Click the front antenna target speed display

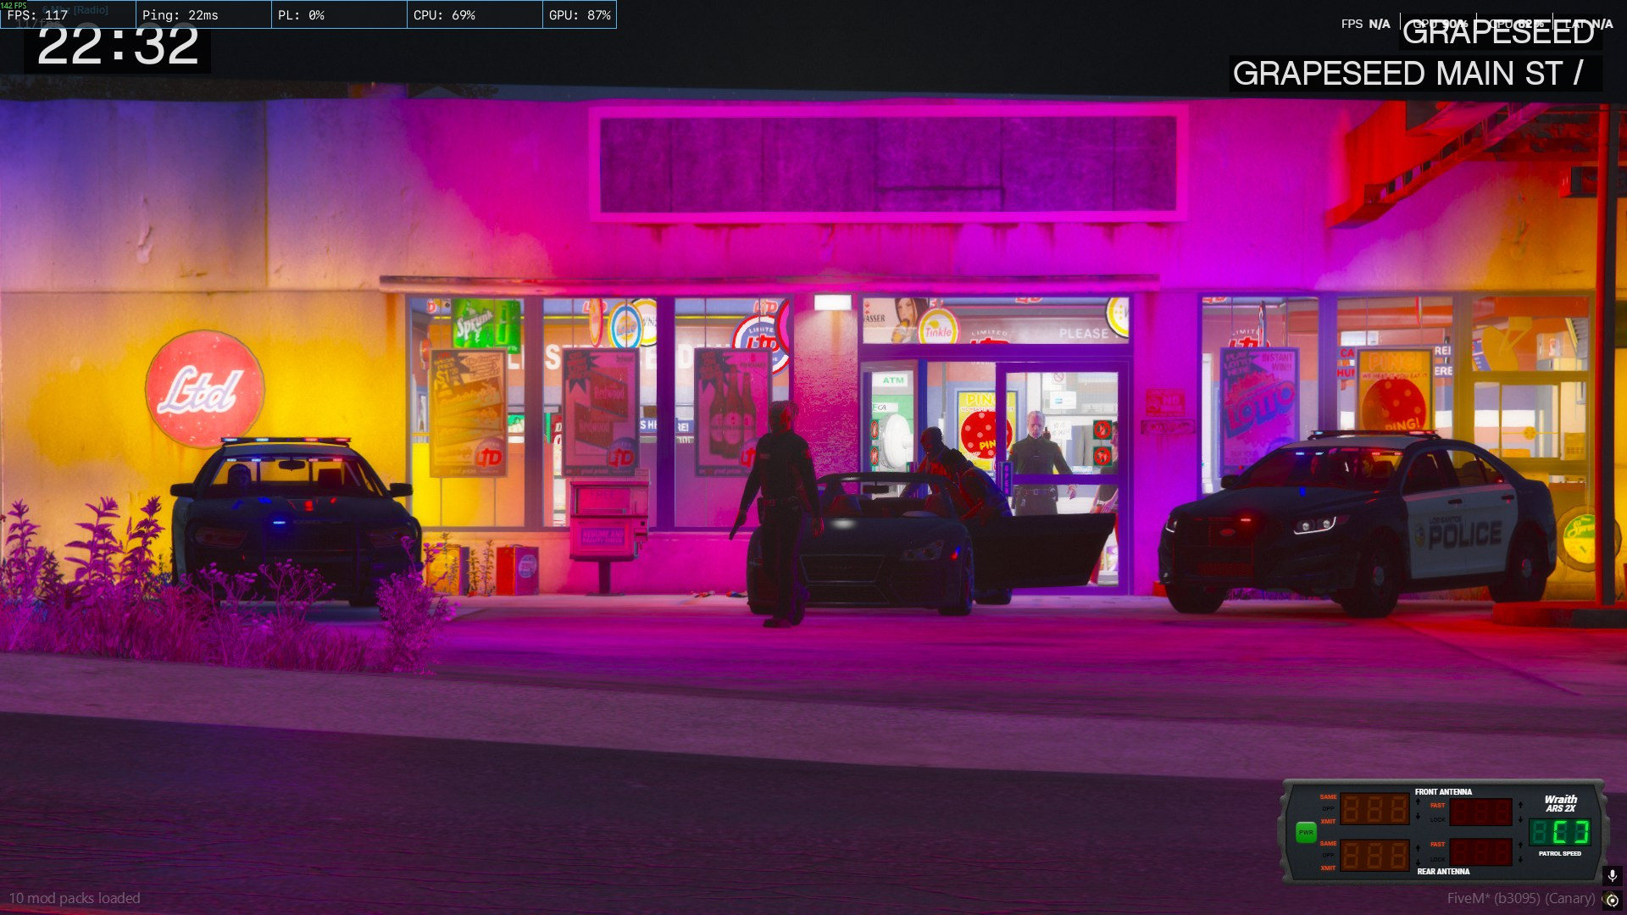coord(1374,810)
